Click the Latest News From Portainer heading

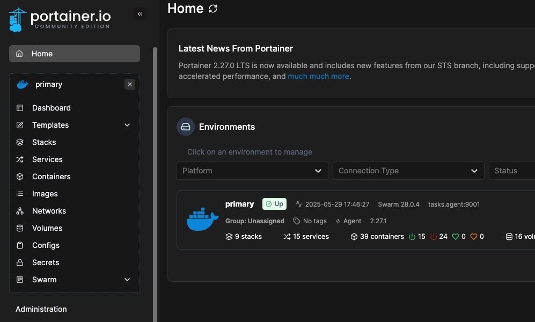point(236,48)
